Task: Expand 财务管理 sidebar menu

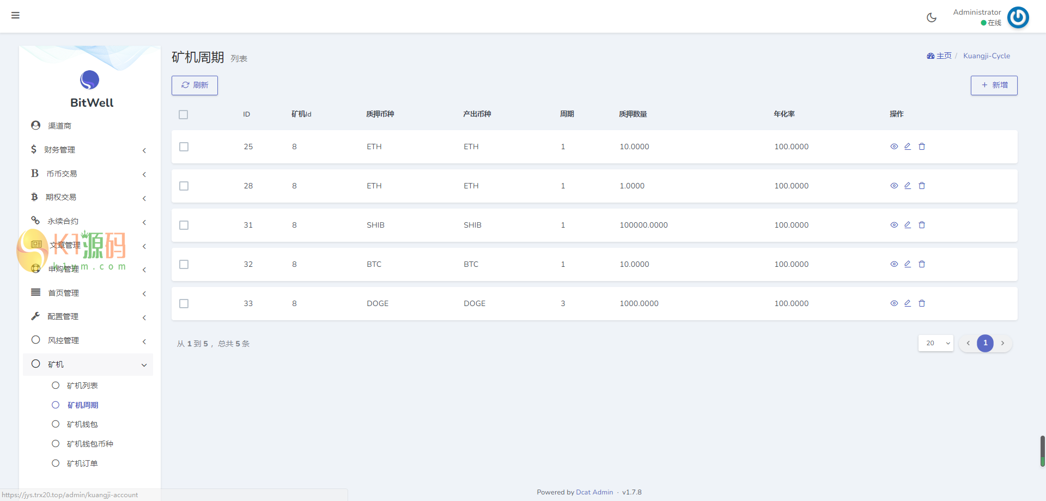Action: pyautogui.click(x=88, y=150)
